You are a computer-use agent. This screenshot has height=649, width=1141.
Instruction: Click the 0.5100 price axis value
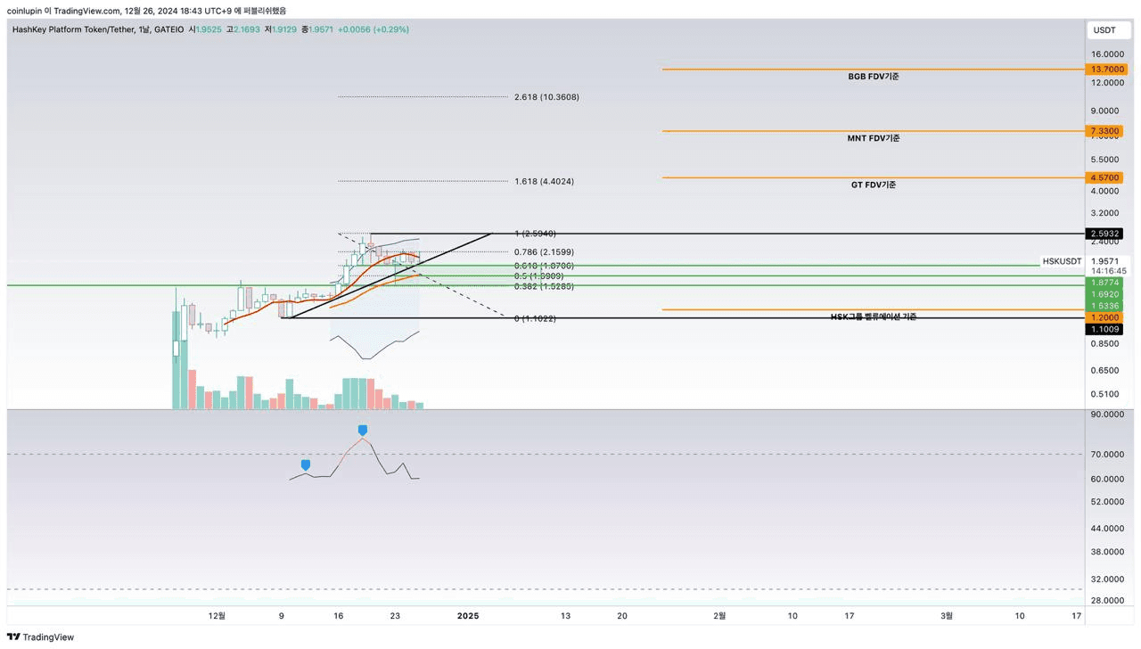[1104, 394]
